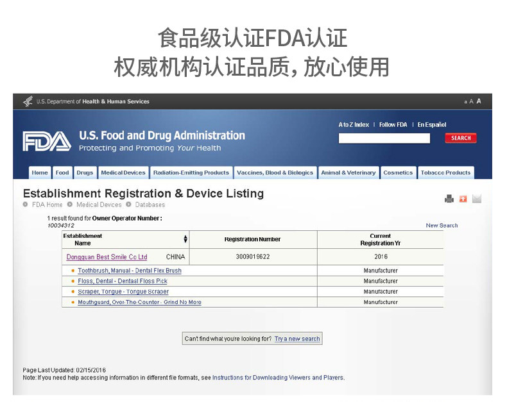Open the Animal & Veterinary tab

[348, 172]
